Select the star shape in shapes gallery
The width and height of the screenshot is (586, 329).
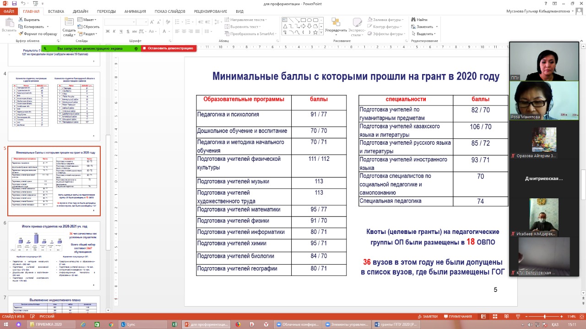tap(316, 32)
